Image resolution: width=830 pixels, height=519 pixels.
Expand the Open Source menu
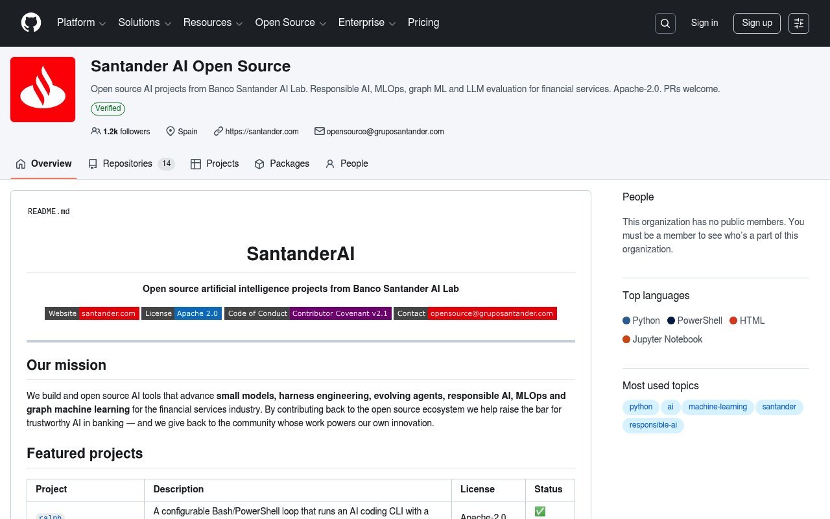[290, 23]
